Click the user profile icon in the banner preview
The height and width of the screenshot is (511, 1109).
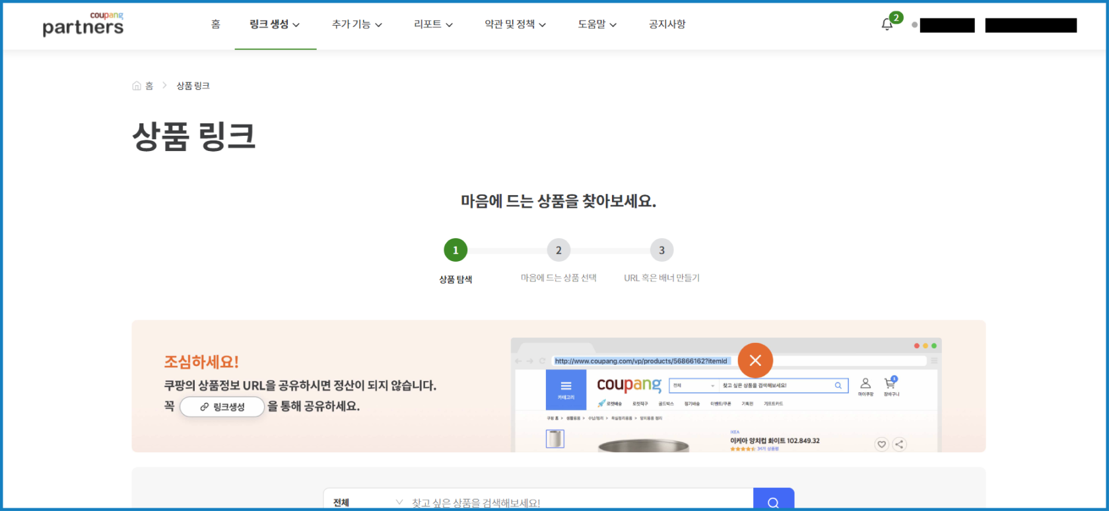coord(865,383)
